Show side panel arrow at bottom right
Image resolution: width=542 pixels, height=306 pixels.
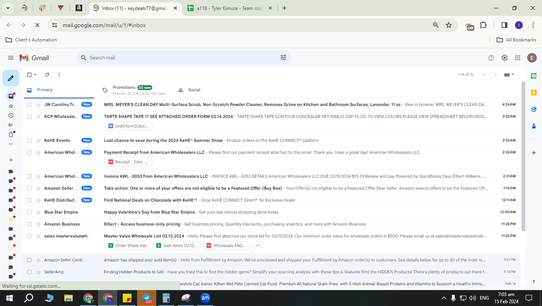[x=534, y=281]
